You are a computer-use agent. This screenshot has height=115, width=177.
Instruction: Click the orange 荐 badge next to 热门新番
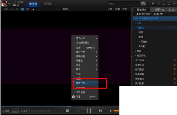(174, 70)
